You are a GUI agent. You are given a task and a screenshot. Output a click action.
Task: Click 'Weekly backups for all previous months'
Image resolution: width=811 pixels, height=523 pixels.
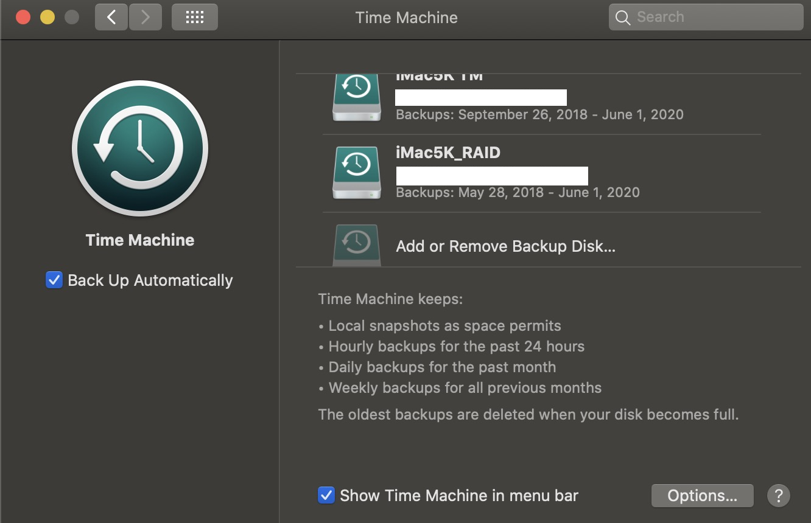click(x=460, y=388)
